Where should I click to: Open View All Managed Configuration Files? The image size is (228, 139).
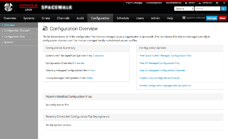click(160, 63)
